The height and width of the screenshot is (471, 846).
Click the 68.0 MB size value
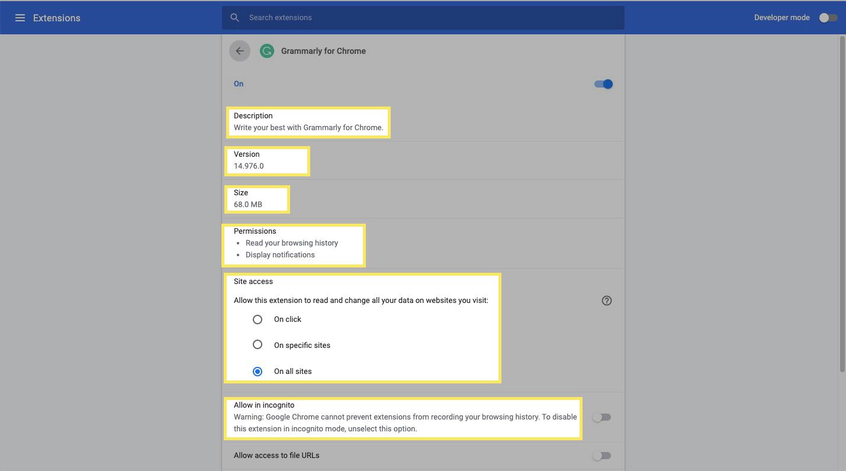pos(248,204)
